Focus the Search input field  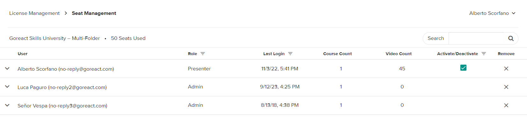(476, 38)
